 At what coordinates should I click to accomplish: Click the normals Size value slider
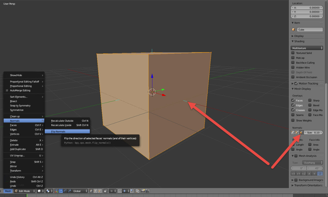point(313,133)
